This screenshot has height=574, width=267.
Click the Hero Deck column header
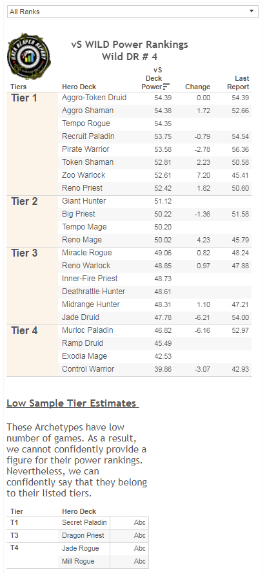point(79,87)
